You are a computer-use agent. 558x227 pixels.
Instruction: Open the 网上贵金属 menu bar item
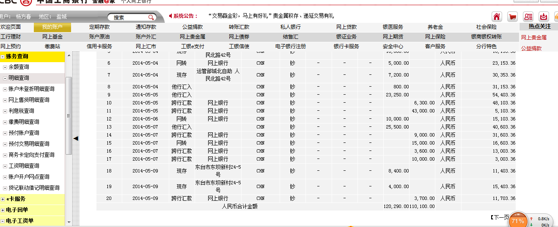pyautogui.click(x=192, y=37)
